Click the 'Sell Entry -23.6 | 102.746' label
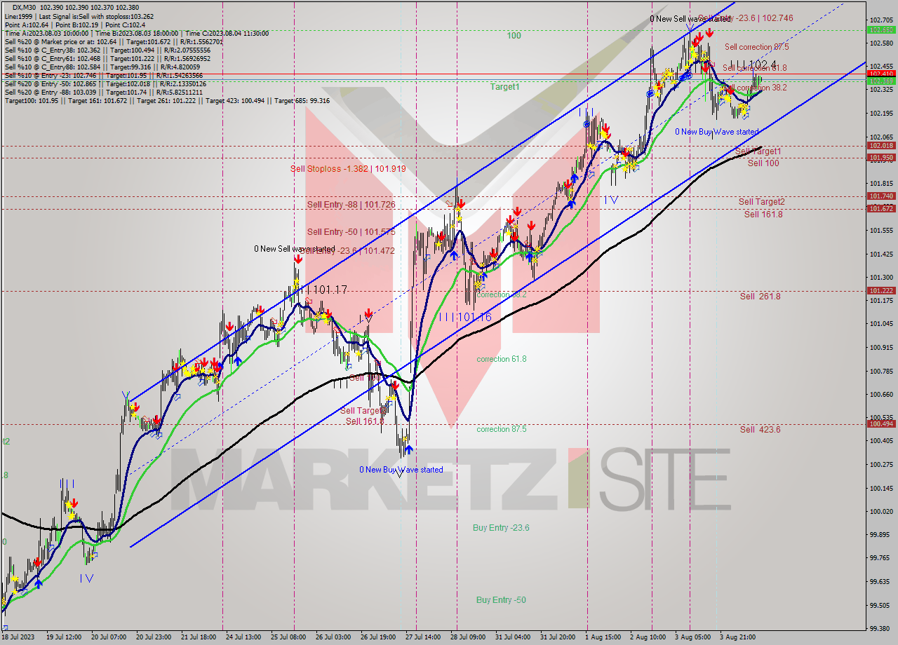The width and height of the screenshot is (898, 645). point(745,18)
